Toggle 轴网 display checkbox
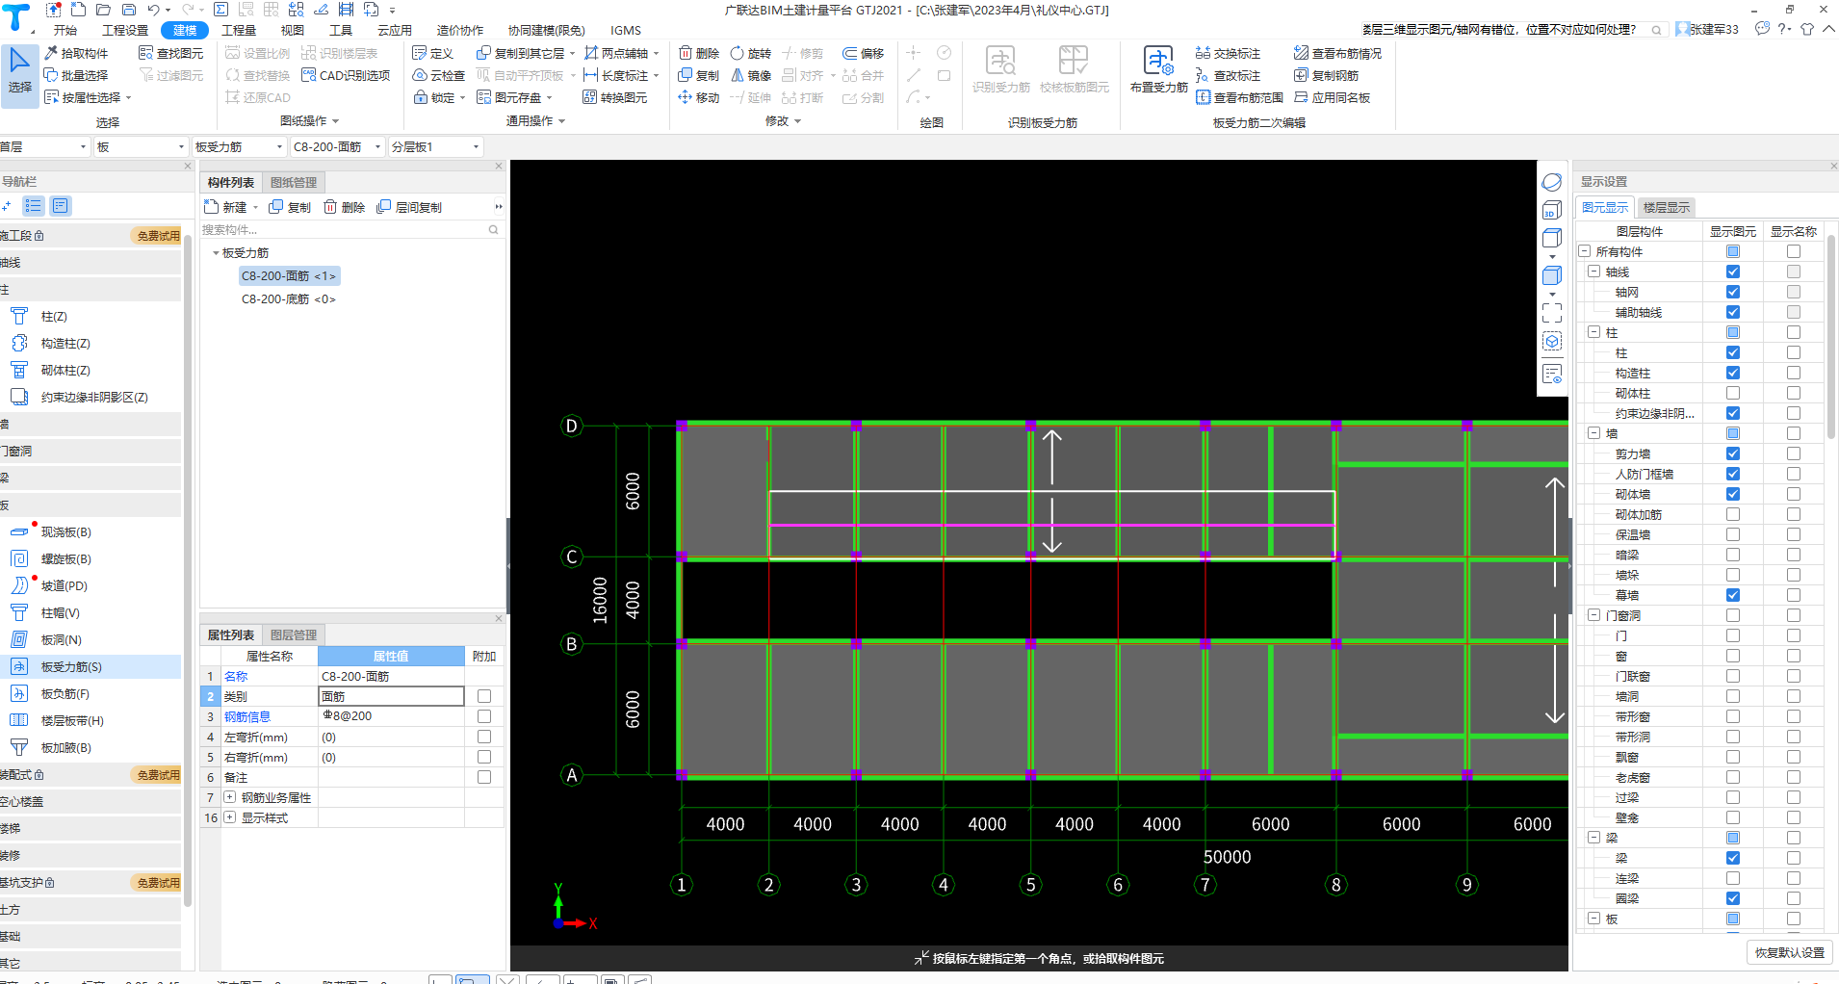This screenshot has width=1839, height=984. click(x=1733, y=292)
